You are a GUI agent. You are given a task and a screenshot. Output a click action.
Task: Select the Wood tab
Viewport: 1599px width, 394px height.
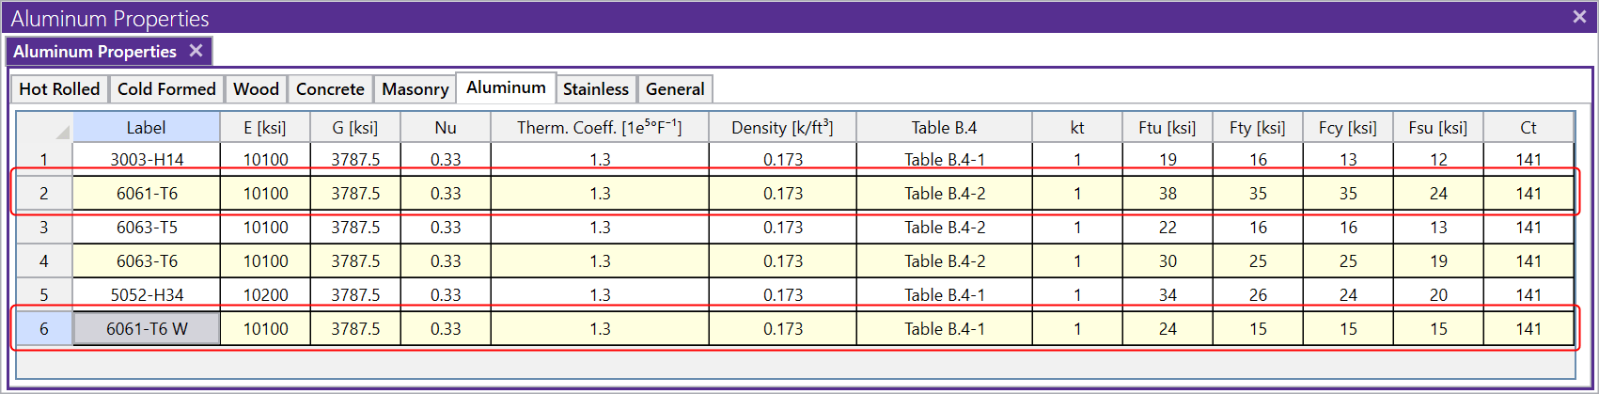click(256, 89)
